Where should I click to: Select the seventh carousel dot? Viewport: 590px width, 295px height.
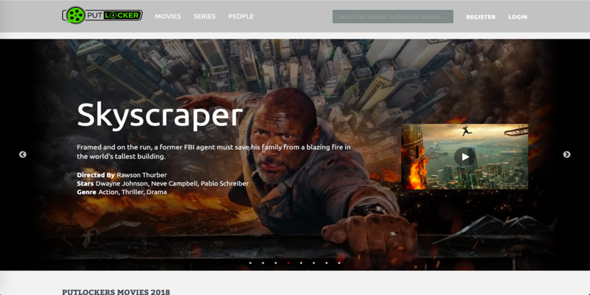point(326,263)
